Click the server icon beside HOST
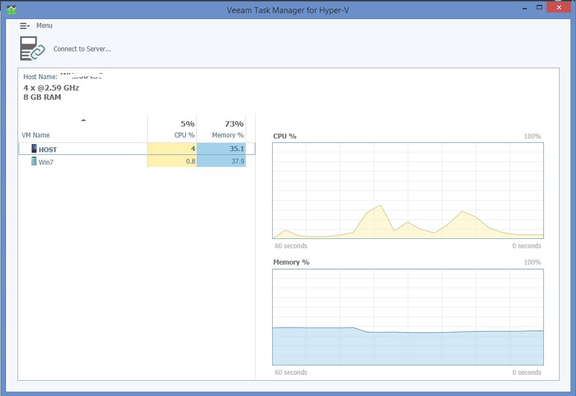 (x=34, y=149)
